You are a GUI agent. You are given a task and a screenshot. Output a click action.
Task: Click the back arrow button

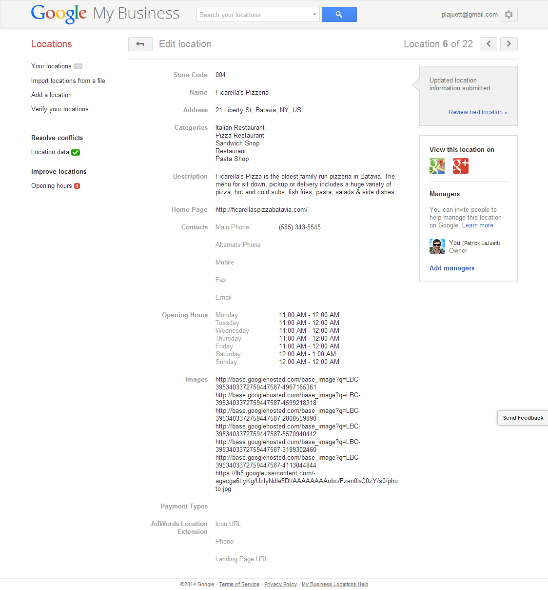click(140, 44)
